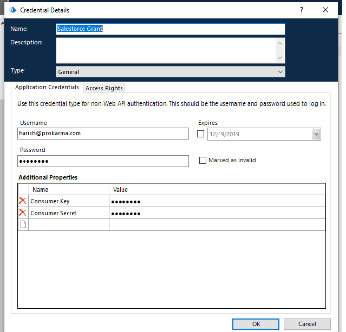Click the red X beside Consumer Secret
The image size is (346, 332).
tap(23, 213)
